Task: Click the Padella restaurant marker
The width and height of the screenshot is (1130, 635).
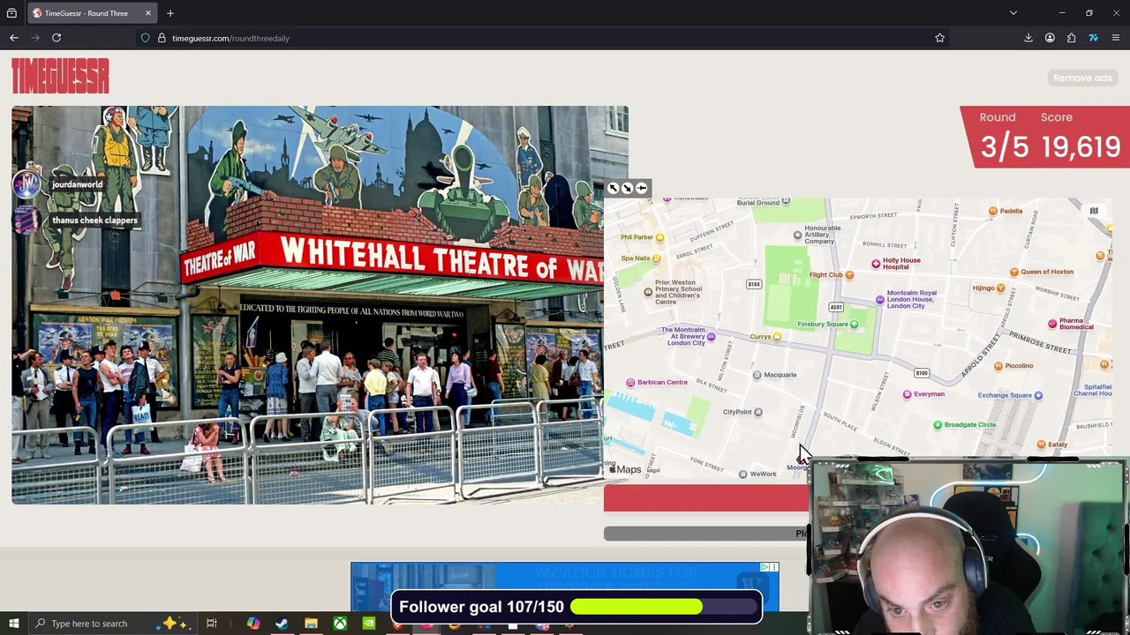Action: (x=993, y=211)
